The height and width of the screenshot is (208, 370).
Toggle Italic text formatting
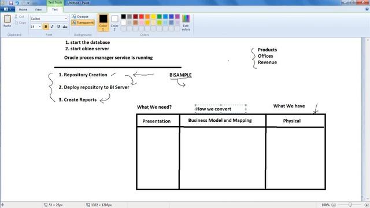[52, 27]
